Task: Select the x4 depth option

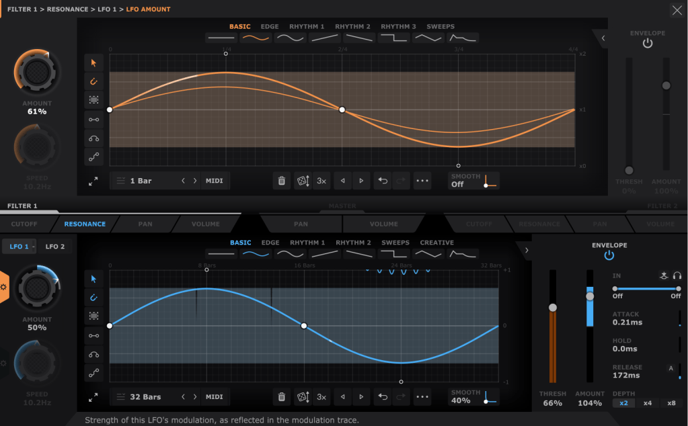Action: (648, 403)
